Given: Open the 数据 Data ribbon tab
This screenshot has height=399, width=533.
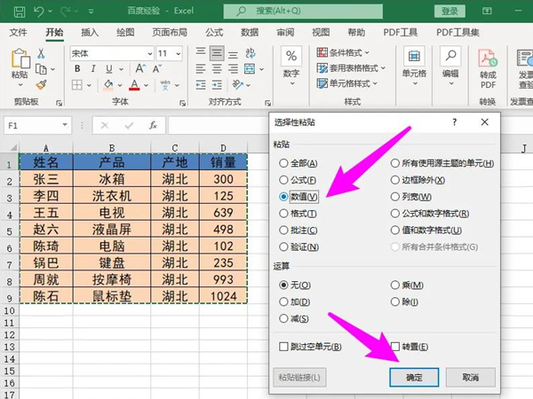Looking at the screenshot, I should (250, 32).
